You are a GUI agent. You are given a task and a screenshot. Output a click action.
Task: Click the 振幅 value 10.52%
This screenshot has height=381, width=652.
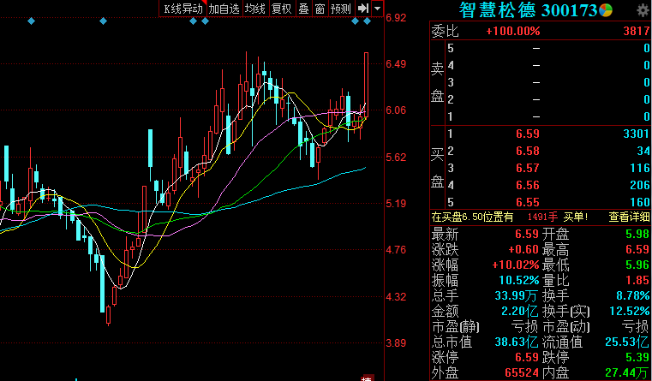click(x=519, y=280)
